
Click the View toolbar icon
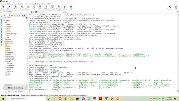[34, 8]
